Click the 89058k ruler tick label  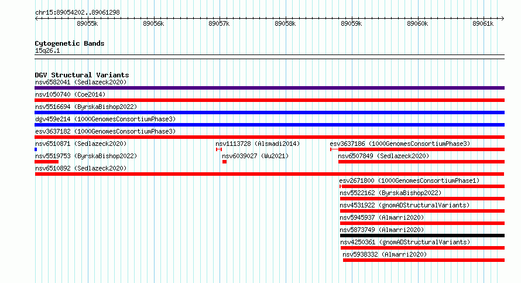tap(285, 24)
